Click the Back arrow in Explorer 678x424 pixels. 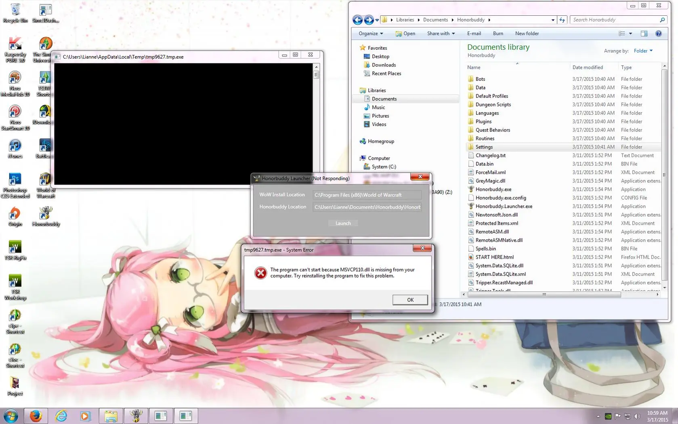tap(357, 20)
